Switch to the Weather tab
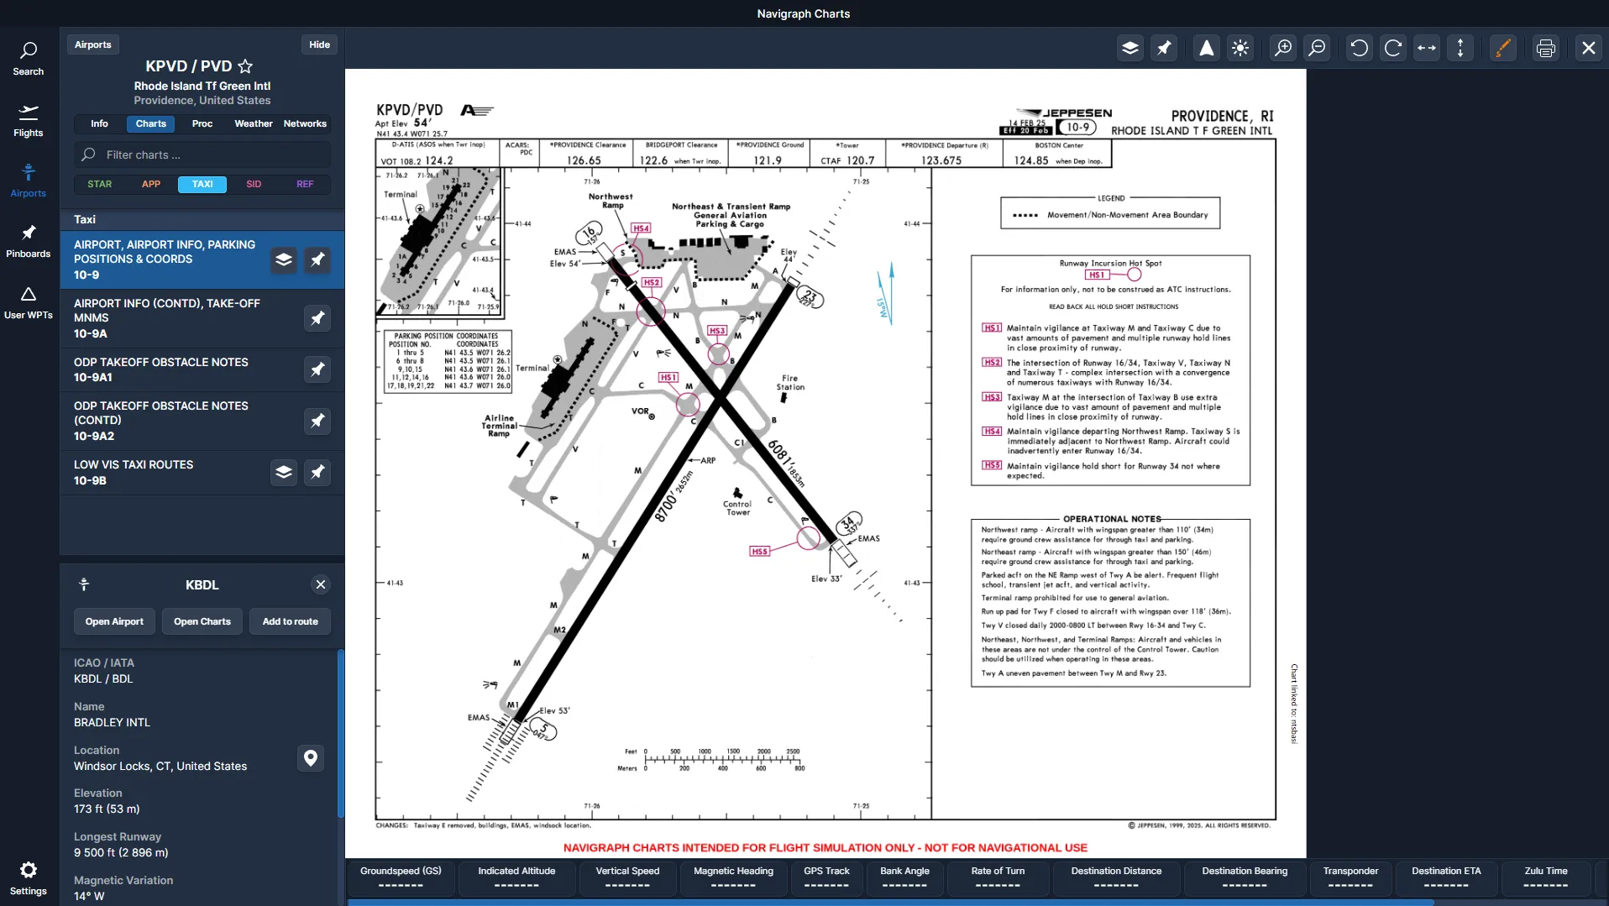This screenshot has width=1609, height=906. coord(252,123)
